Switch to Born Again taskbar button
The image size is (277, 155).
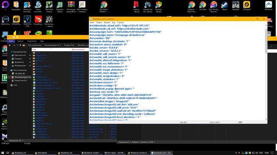[115, 153]
